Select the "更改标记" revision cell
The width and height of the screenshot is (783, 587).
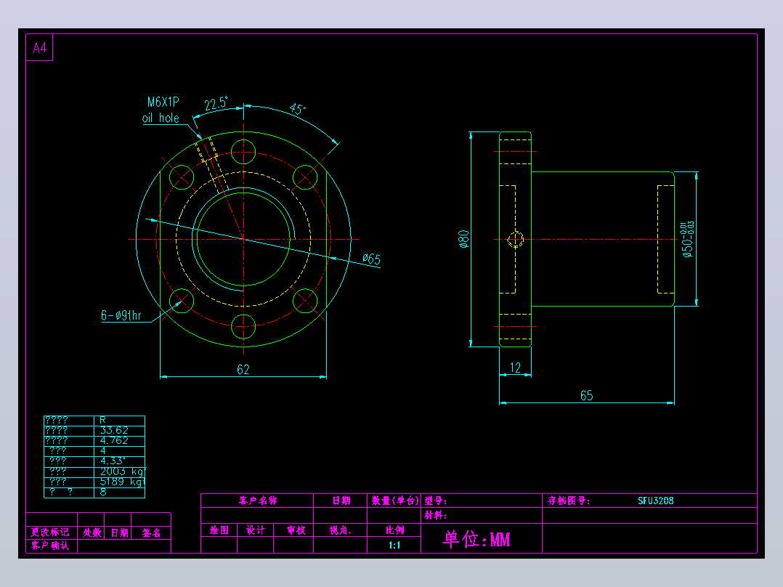pos(50,533)
